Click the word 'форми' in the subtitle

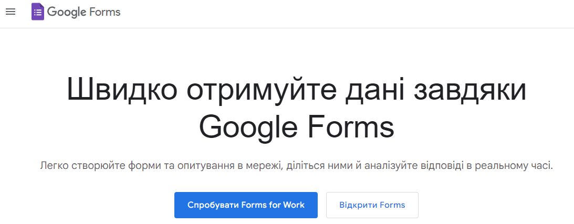143,166
